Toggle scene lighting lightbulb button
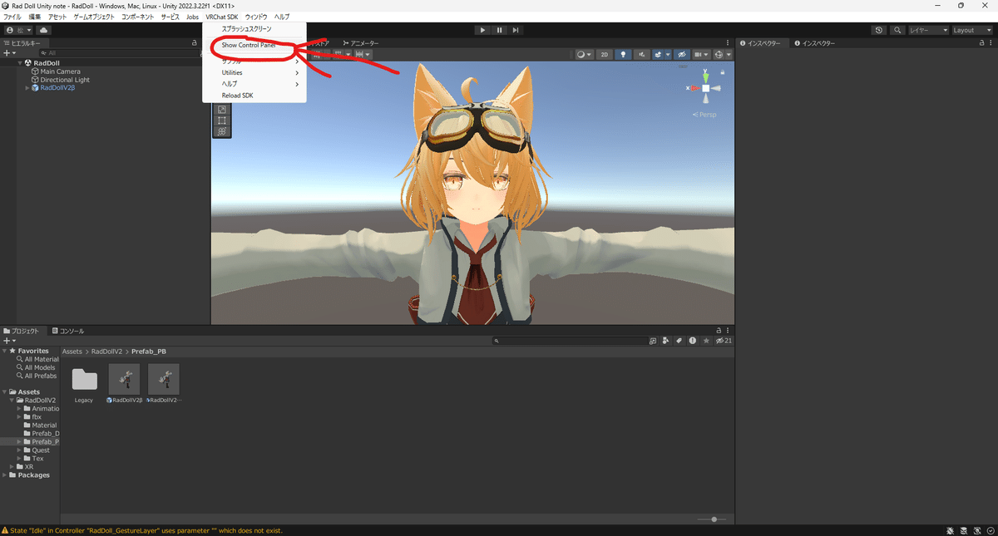This screenshot has height=536, width=998. click(624, 54)
